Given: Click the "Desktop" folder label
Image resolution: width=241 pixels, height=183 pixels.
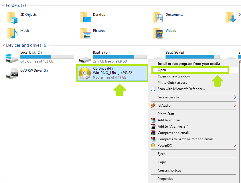Looking at the screenshot, I should pyautogui.click(x=99, y=15).
